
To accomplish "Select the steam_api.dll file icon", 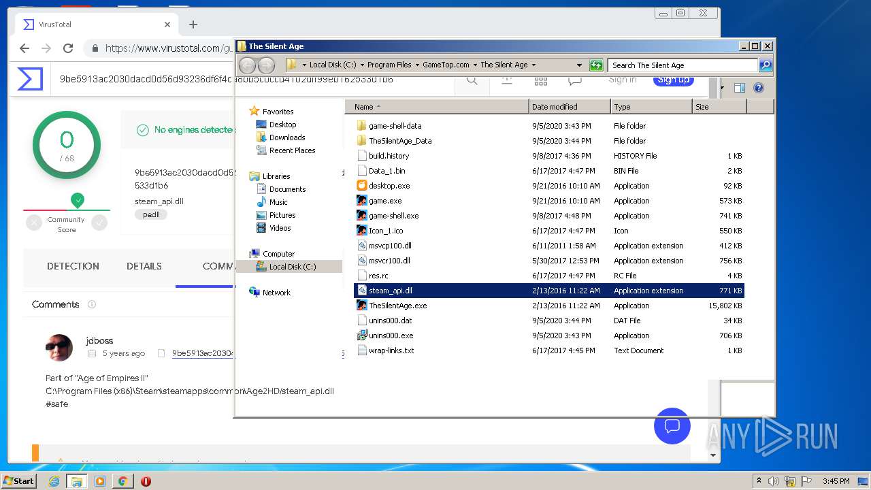I will click(x=362, y=291).
